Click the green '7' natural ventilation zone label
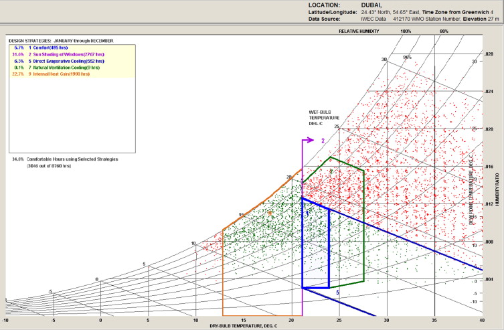This screenshot has height=330, width=504. pyautogui.click(x=331, y=172)
